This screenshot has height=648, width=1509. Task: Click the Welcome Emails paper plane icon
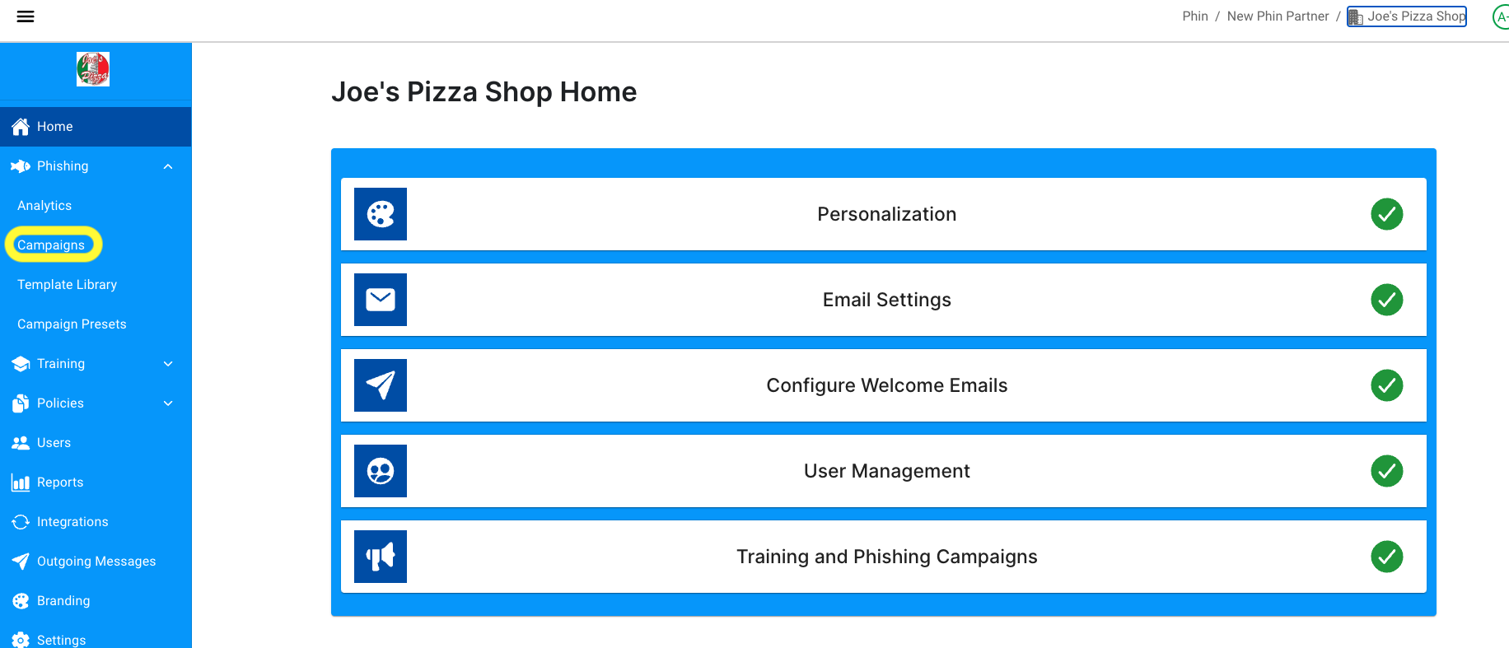381,385
